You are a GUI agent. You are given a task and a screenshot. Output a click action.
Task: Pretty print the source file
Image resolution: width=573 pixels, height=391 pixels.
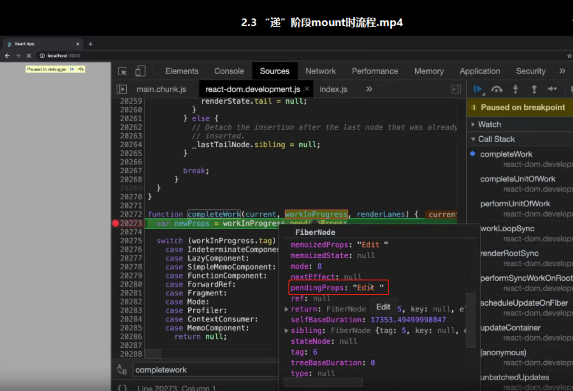tap(122, 388)
